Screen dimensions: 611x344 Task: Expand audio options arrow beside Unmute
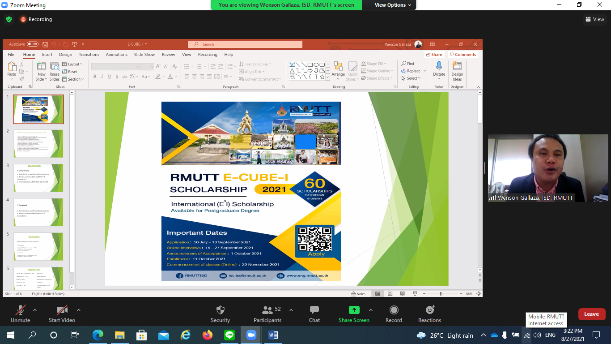[x=35, y=310]
